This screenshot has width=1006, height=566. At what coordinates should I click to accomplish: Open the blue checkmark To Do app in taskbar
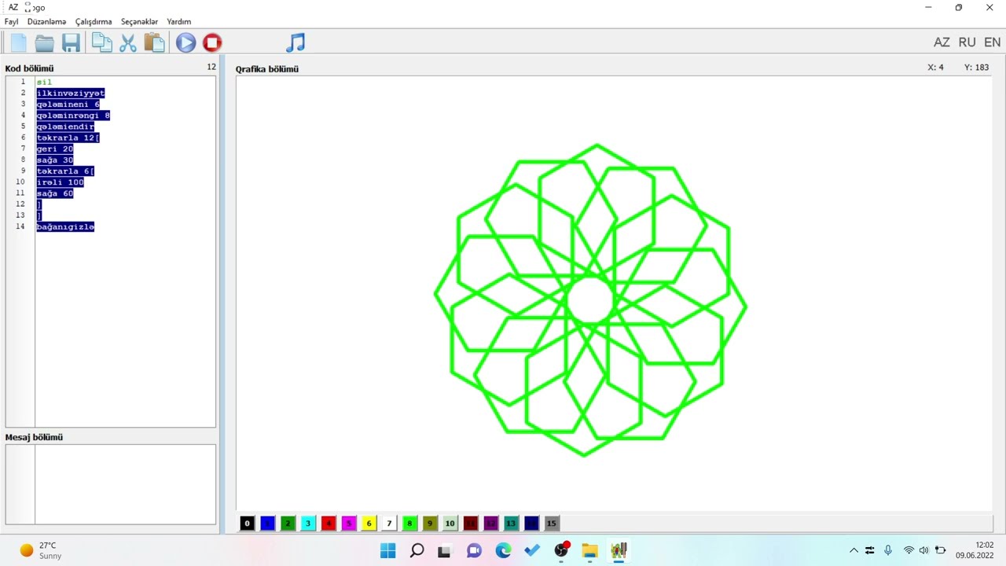click(532, 550)
